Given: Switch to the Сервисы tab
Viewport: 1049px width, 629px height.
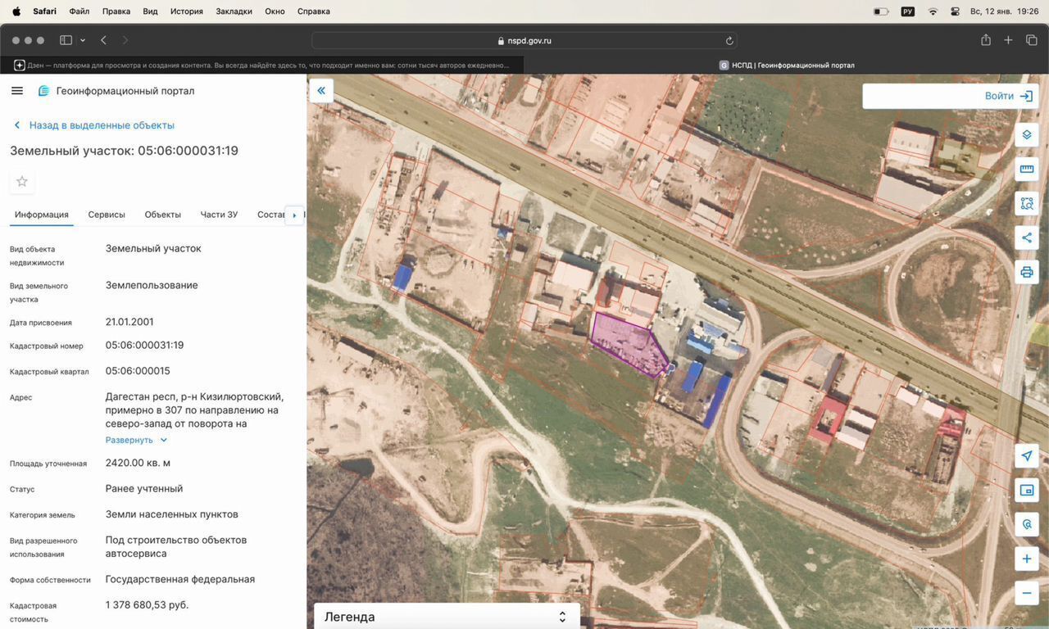Looking at the screenshot, I should tap(107, 215).
